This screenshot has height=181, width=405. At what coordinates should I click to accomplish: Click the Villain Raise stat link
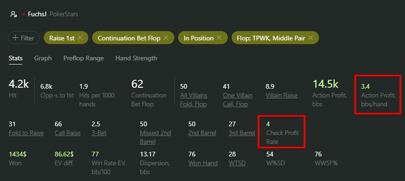pyautogui.click(x=281, y=96)
